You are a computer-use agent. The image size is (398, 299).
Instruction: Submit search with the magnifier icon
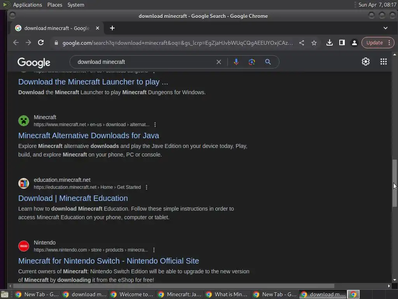pyautogui.click(x=268, y=62)
